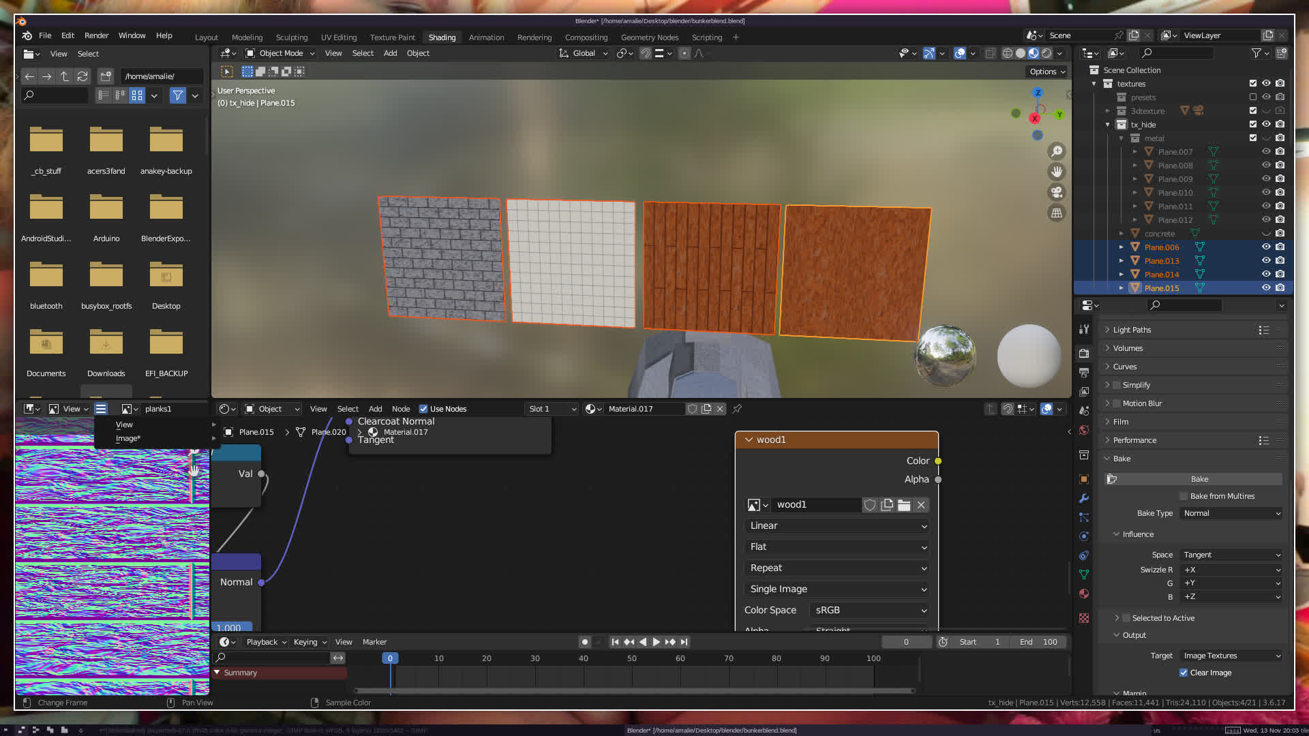
Task: Click the file browser refresh icon
Action: coord(82,76)
